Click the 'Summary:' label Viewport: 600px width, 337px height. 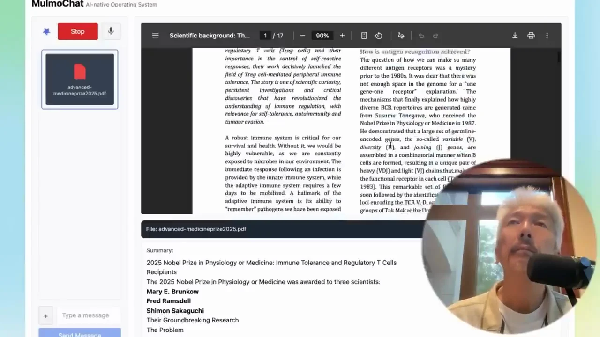pos(160,250)
